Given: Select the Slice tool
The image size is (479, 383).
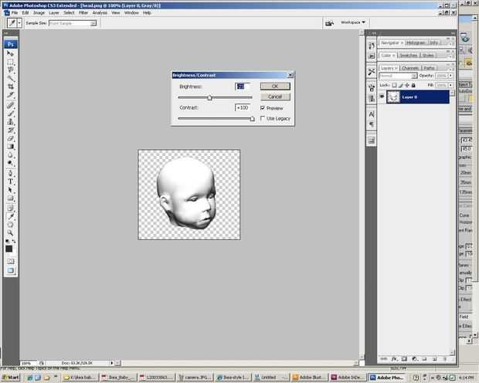Looking at the screenshot, I should coord(10,95).
